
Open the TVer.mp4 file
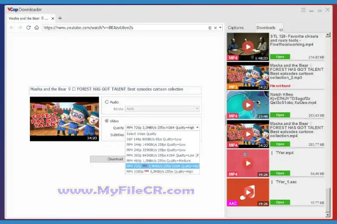pos(280,173)
